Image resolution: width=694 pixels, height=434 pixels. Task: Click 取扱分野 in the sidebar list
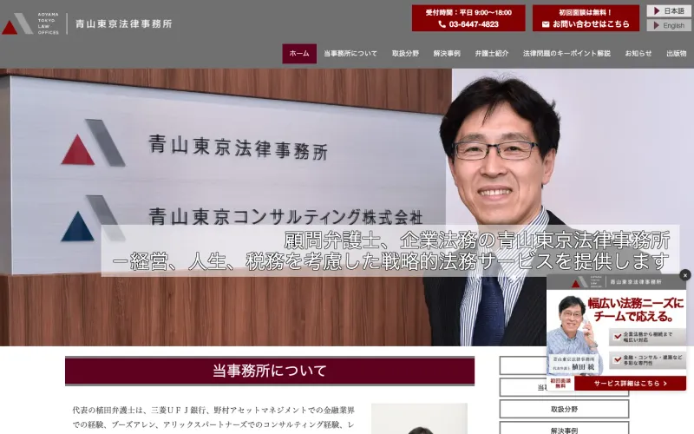[x=564, y=409]
